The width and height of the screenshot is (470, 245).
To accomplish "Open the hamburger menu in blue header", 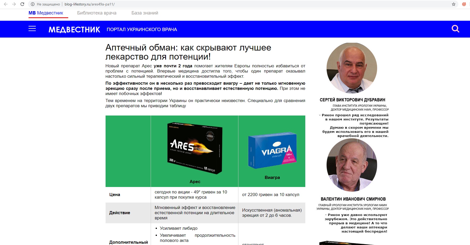I will (x=32, y=29).
